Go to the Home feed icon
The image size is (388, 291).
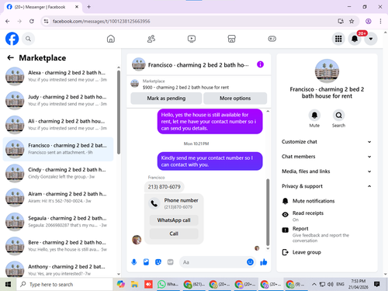click(x=111, y=39)
